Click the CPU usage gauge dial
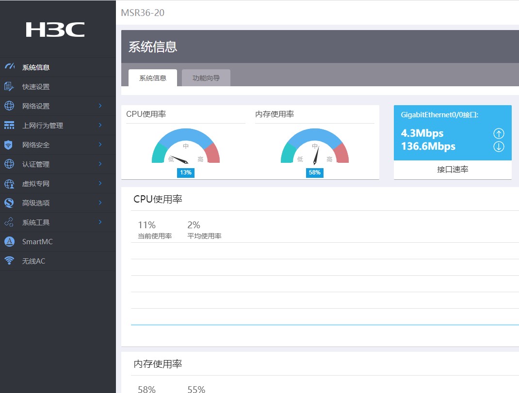This screenshot has height=393, width=519. [x=186, y=146]
